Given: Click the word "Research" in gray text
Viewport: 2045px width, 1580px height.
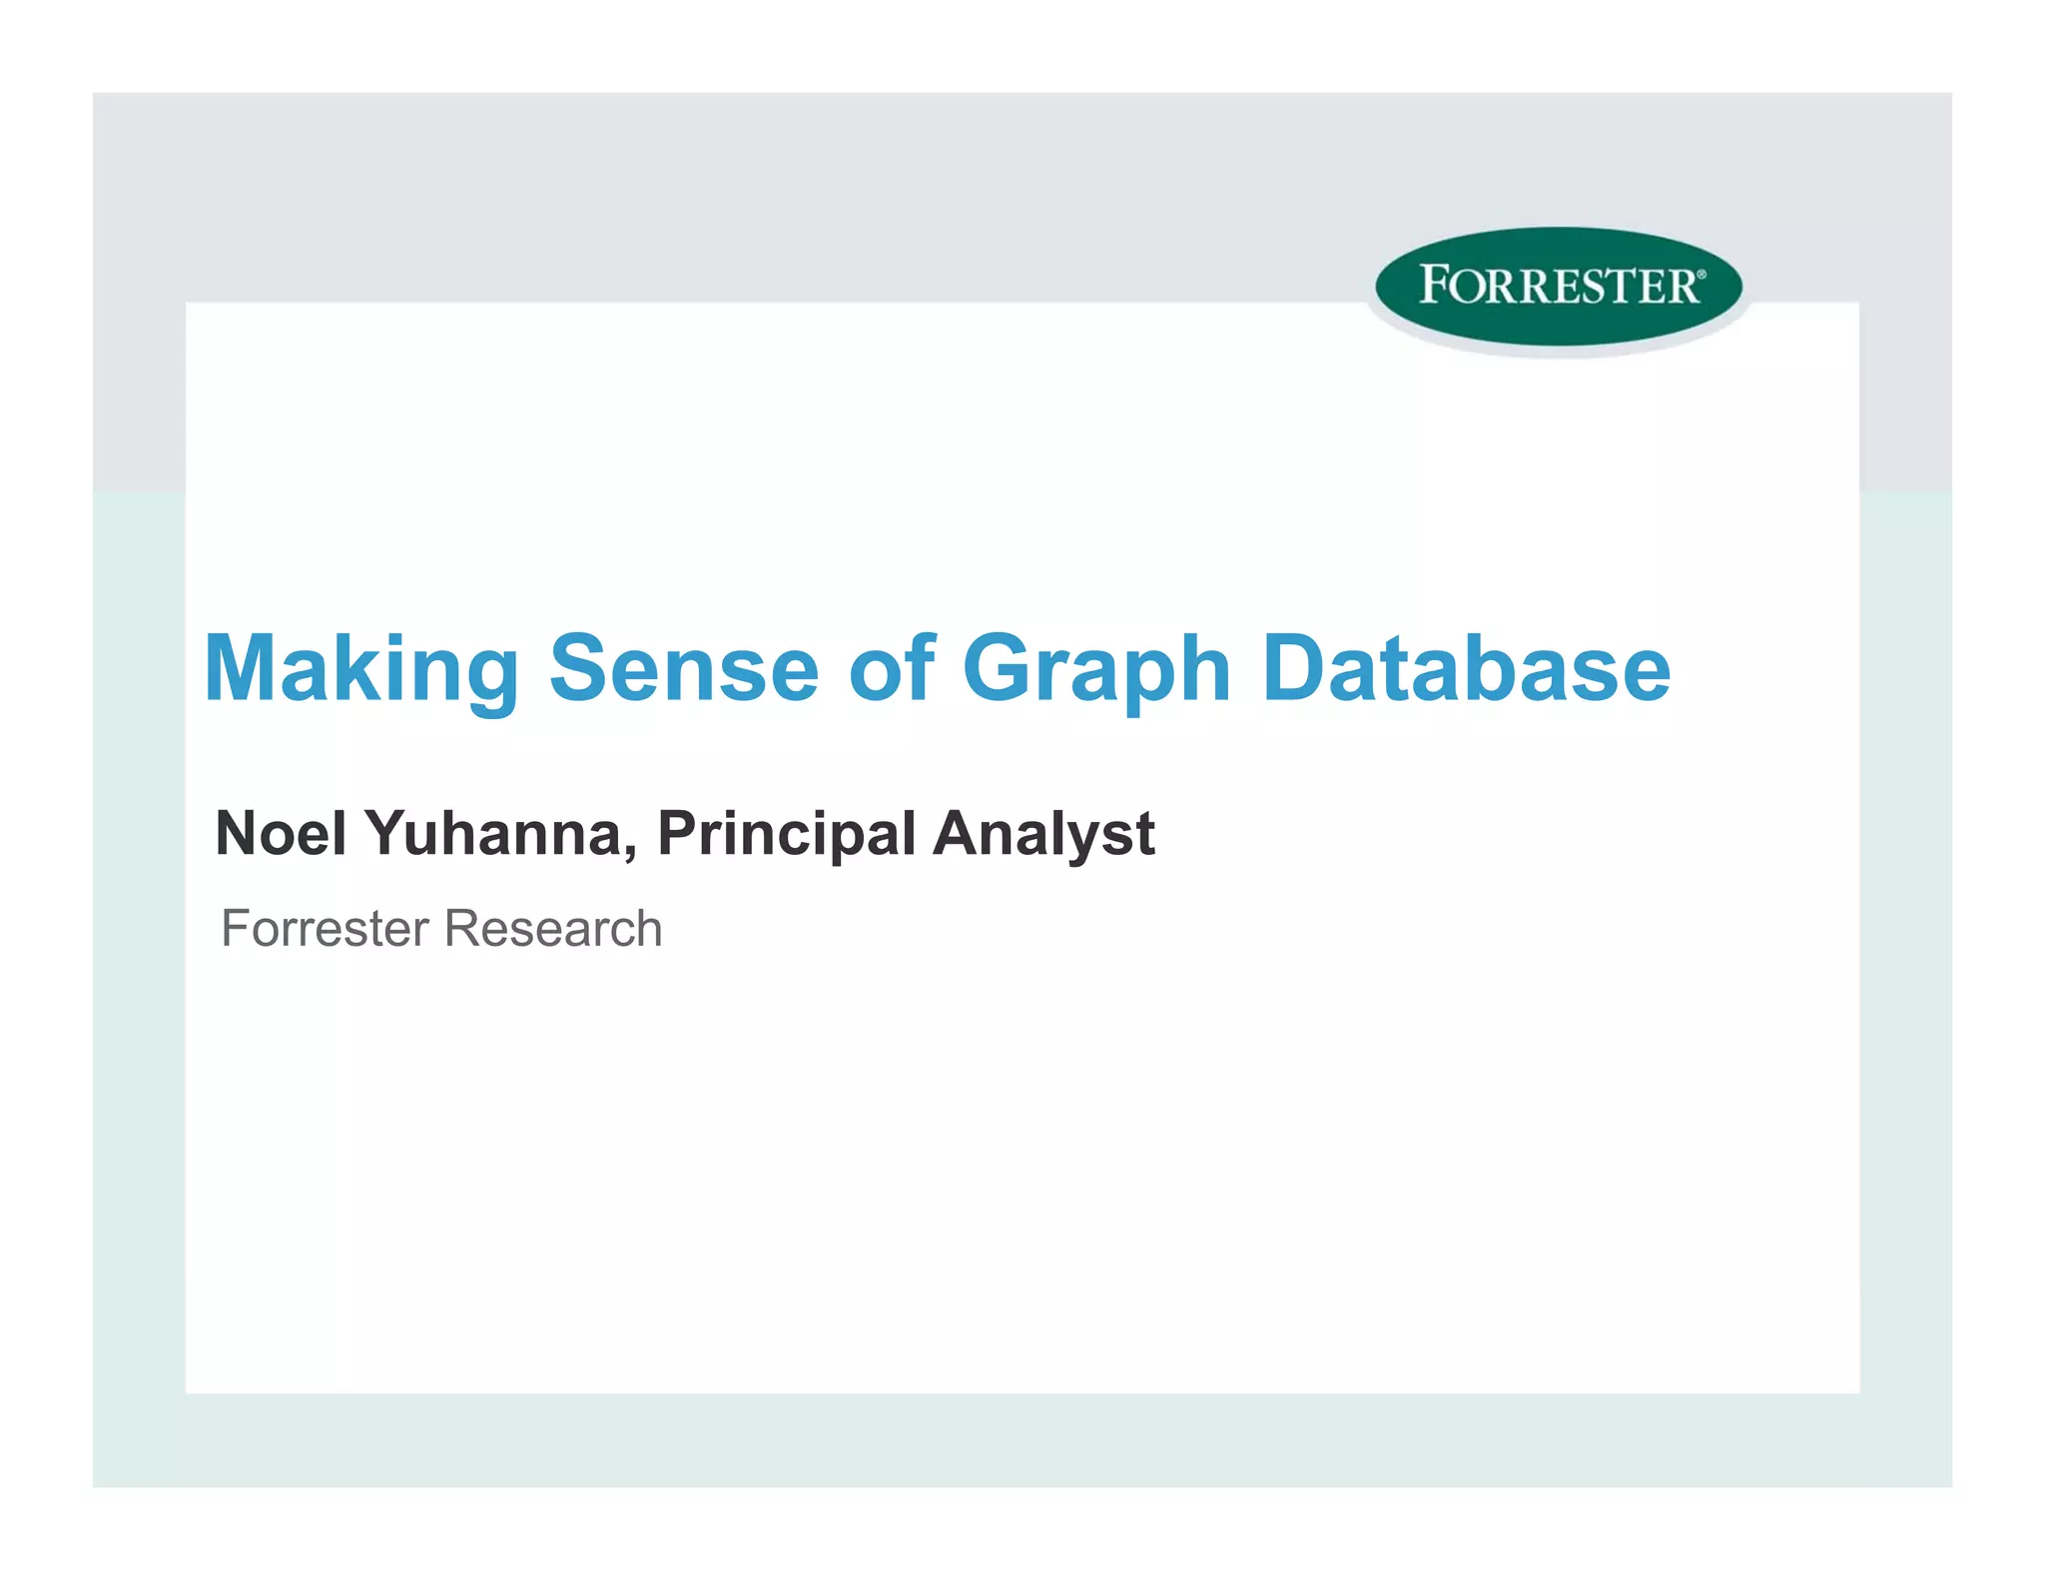Looking at the screenshot, I should pyautogui.click(x=553, y=928).
